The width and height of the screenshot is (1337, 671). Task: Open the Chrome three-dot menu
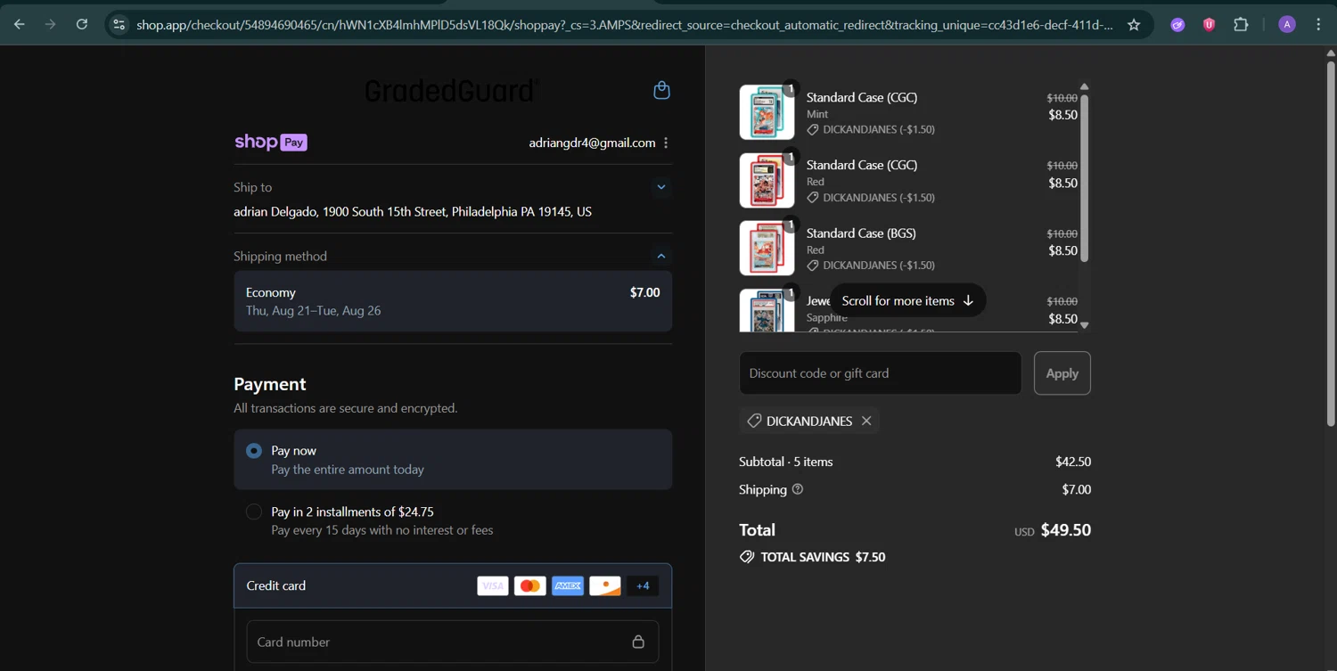point(1318,25)
